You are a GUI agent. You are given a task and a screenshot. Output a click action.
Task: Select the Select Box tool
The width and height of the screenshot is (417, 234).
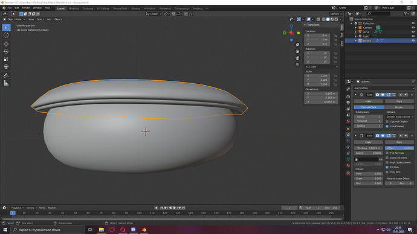pos(6,28)
